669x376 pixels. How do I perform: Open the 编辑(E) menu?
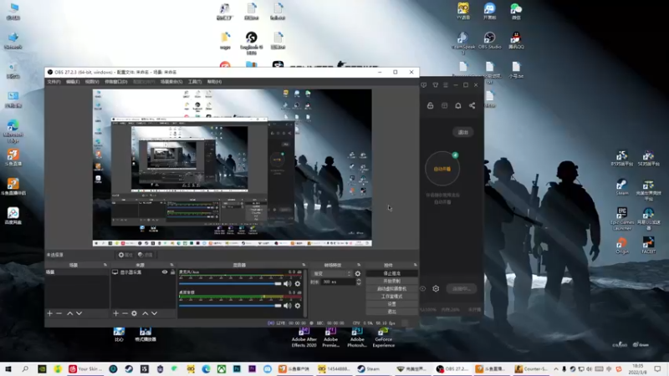click(x=73, y=81)
